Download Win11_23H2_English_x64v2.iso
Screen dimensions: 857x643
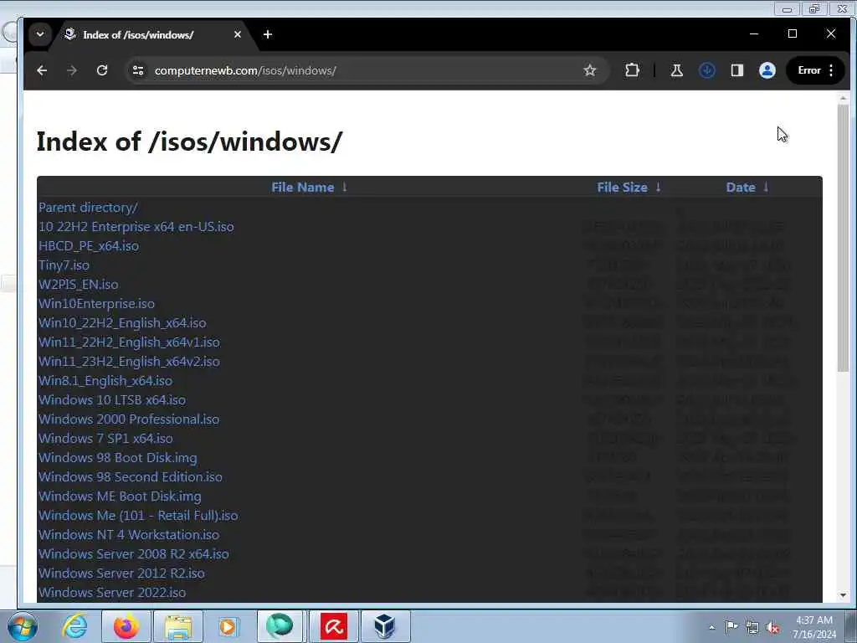[x=129, y=362]
